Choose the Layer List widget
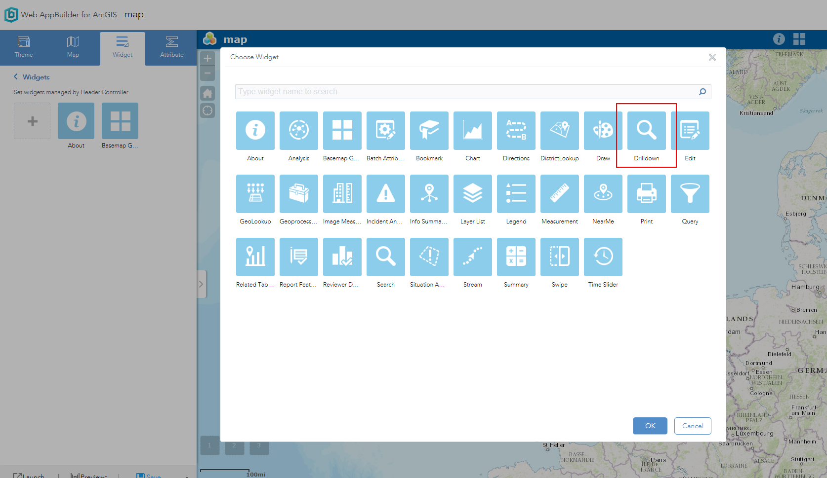Image resolution: width=827 pixels, height=478 pixels. [472, 194]
